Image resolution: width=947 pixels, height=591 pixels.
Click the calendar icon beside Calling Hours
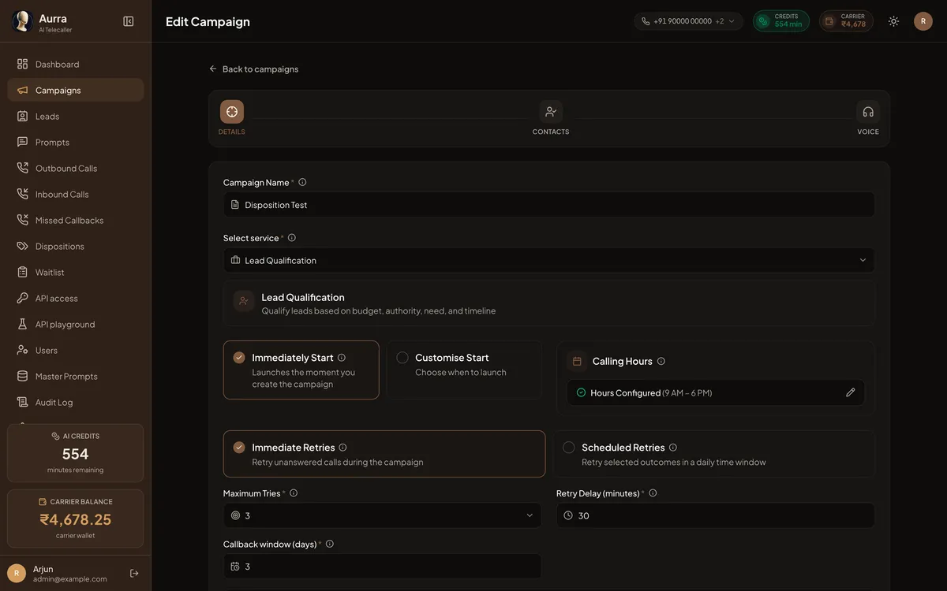[x=577, y=361]
